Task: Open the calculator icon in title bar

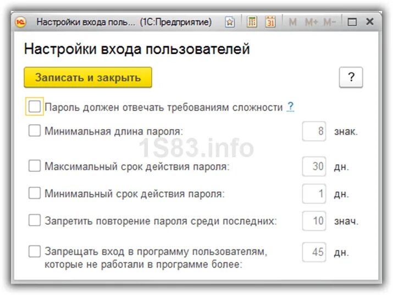Action: tap(252, 22)
